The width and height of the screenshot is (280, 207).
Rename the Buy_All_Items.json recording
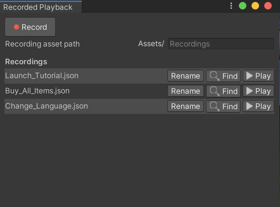pyautogui.click(x=186, y=91)
